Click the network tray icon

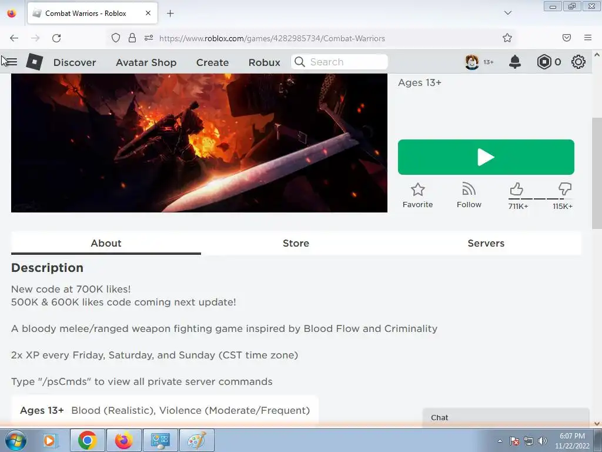click(x=529, y=441)
